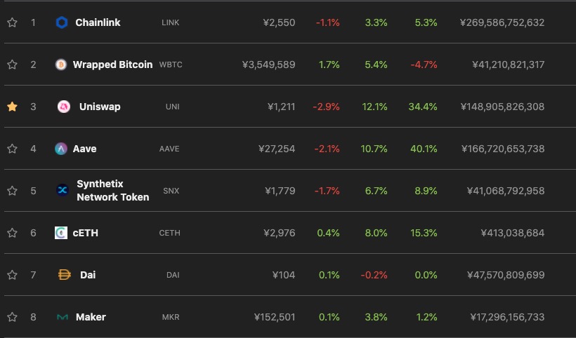The width and height of the screenshot is (576, 338).
Task: Open the Synthetix Network Token name link
Action: pos(112,191)
